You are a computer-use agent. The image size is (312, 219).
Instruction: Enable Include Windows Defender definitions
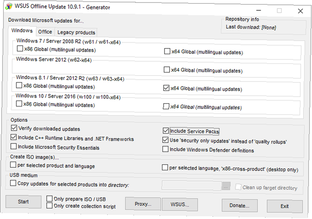tap(165, 149)
